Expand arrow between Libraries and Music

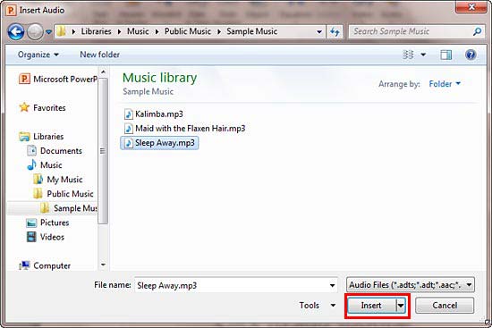pyautogui.click(x=120, y=31)
